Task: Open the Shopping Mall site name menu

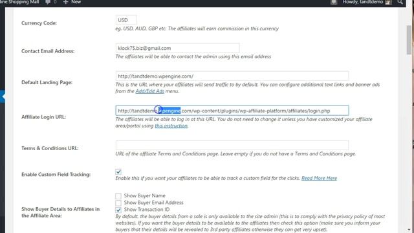Action: click(19, 2)
